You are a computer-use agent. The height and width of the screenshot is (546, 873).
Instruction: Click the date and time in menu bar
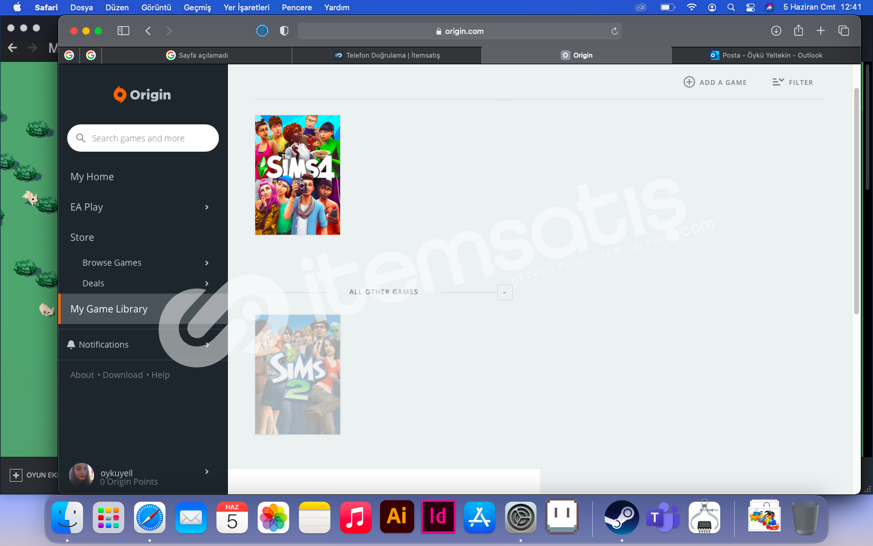(x=822, y=7)
